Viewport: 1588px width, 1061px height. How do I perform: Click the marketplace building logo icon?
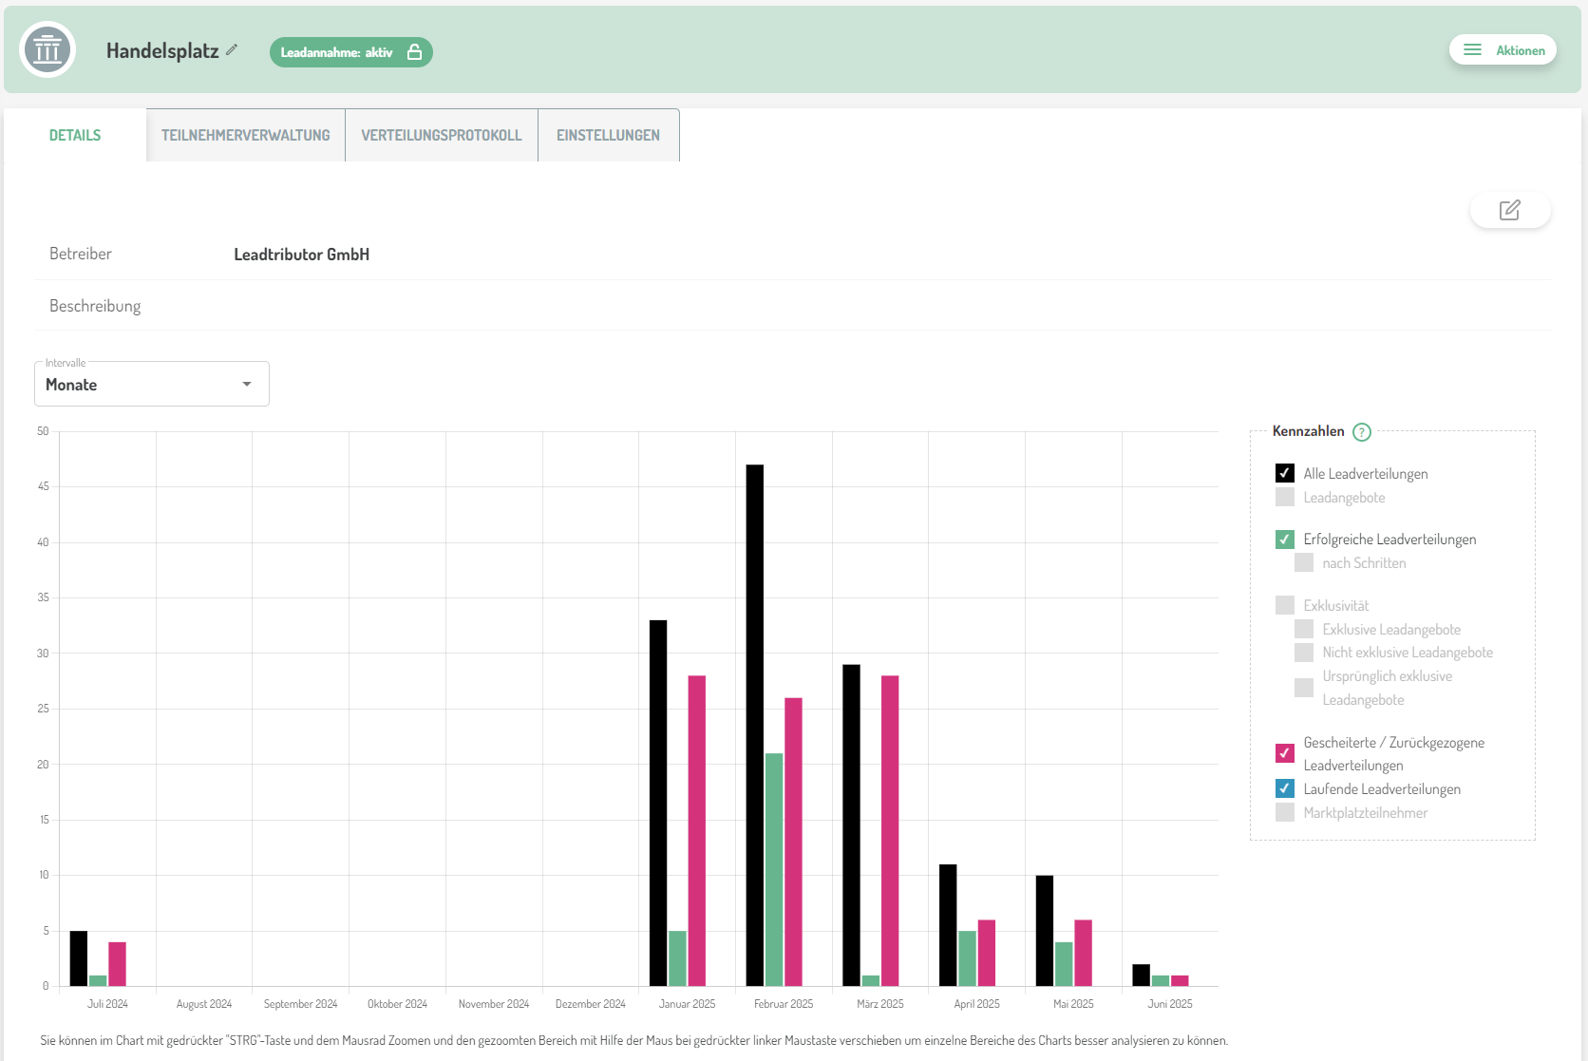pyautogui.click(x=47, y=50)
